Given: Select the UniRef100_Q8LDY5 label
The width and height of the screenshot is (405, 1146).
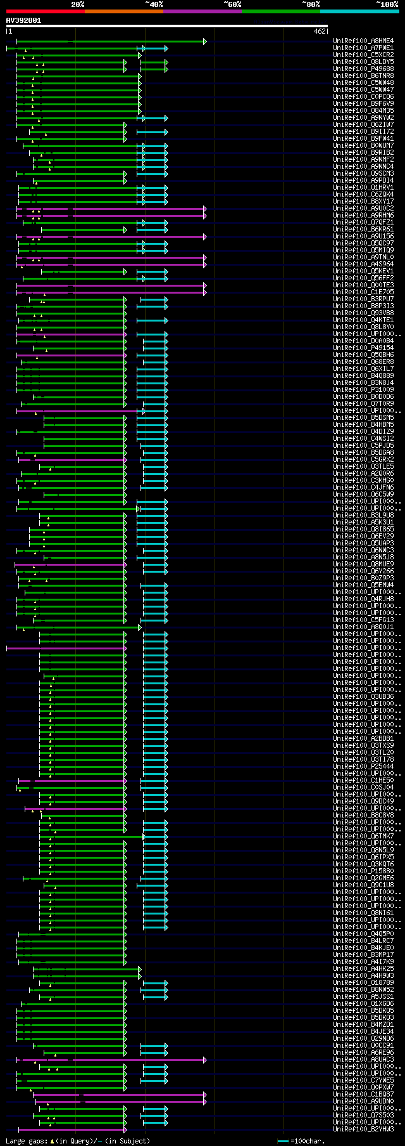Looking at the screenshot, I should click(x=363, y=62).
